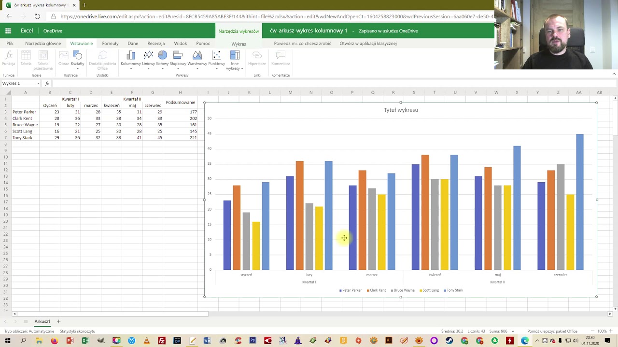Screen dimensions: 618x347
Task: Expand the Kolumnowy chart dropdown
Action: [130, 69]
